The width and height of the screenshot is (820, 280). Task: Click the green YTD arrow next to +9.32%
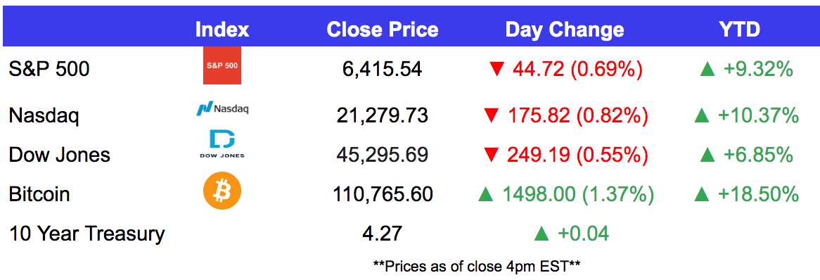(707, 70)
